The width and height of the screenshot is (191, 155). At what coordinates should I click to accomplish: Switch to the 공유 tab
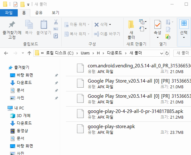coord(39,13)
